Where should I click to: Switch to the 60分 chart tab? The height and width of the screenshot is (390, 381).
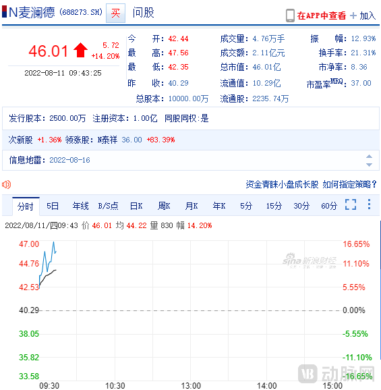[329, 206]
